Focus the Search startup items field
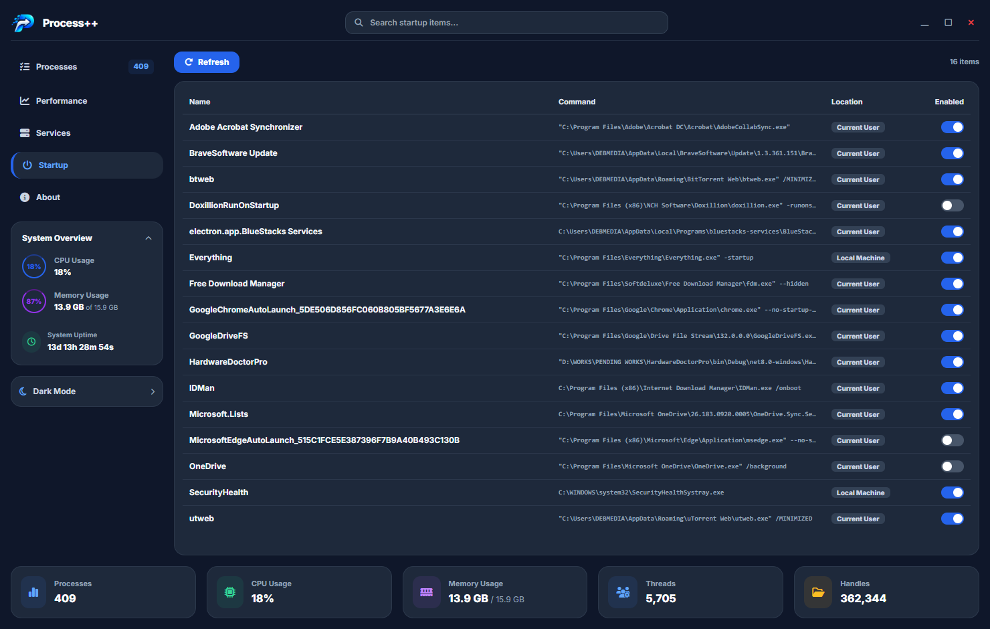The height and width of the screenshot is (629, 990). click(x=506, y=23)
